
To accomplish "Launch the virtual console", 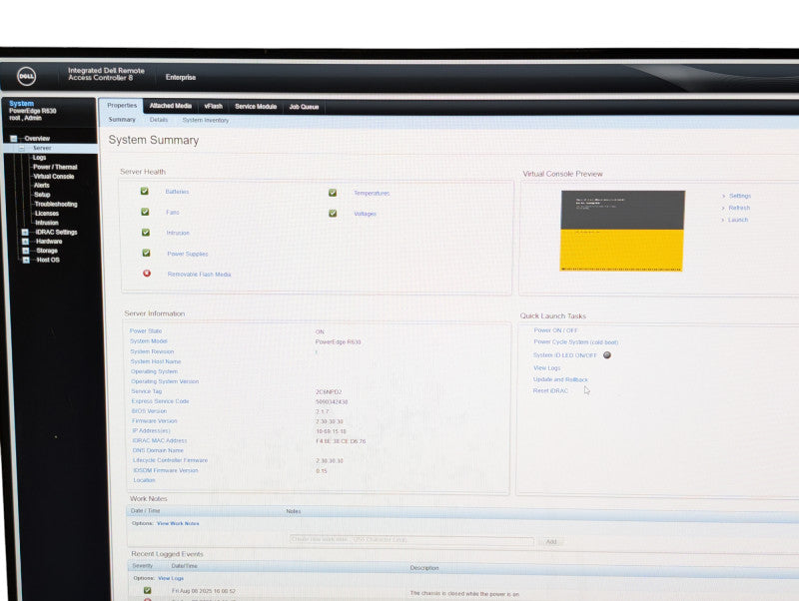I will pos(738,220).
